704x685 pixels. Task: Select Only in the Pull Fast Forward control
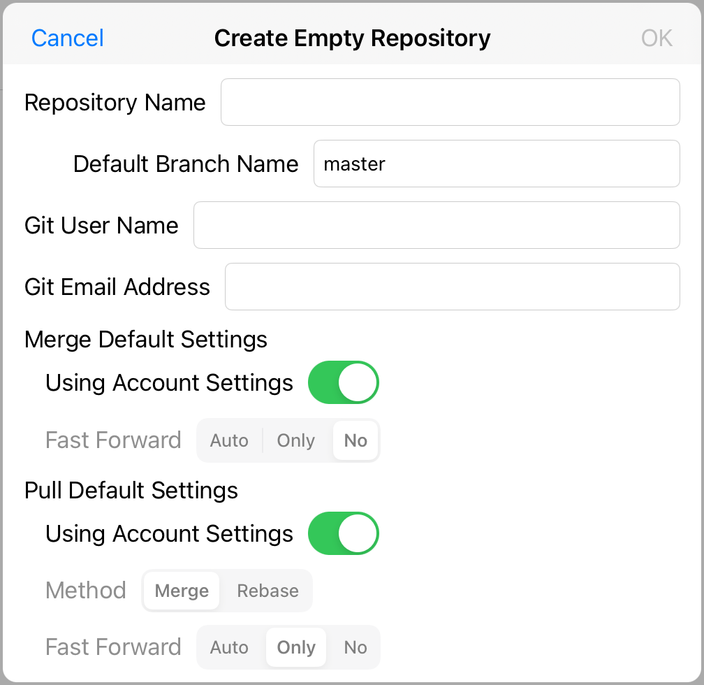coord(295,647)
